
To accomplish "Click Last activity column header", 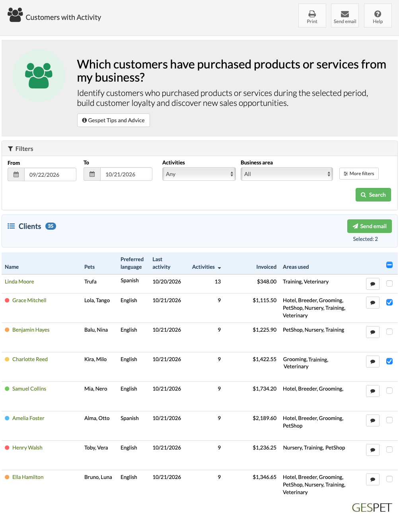I will [x=162, y=263].
